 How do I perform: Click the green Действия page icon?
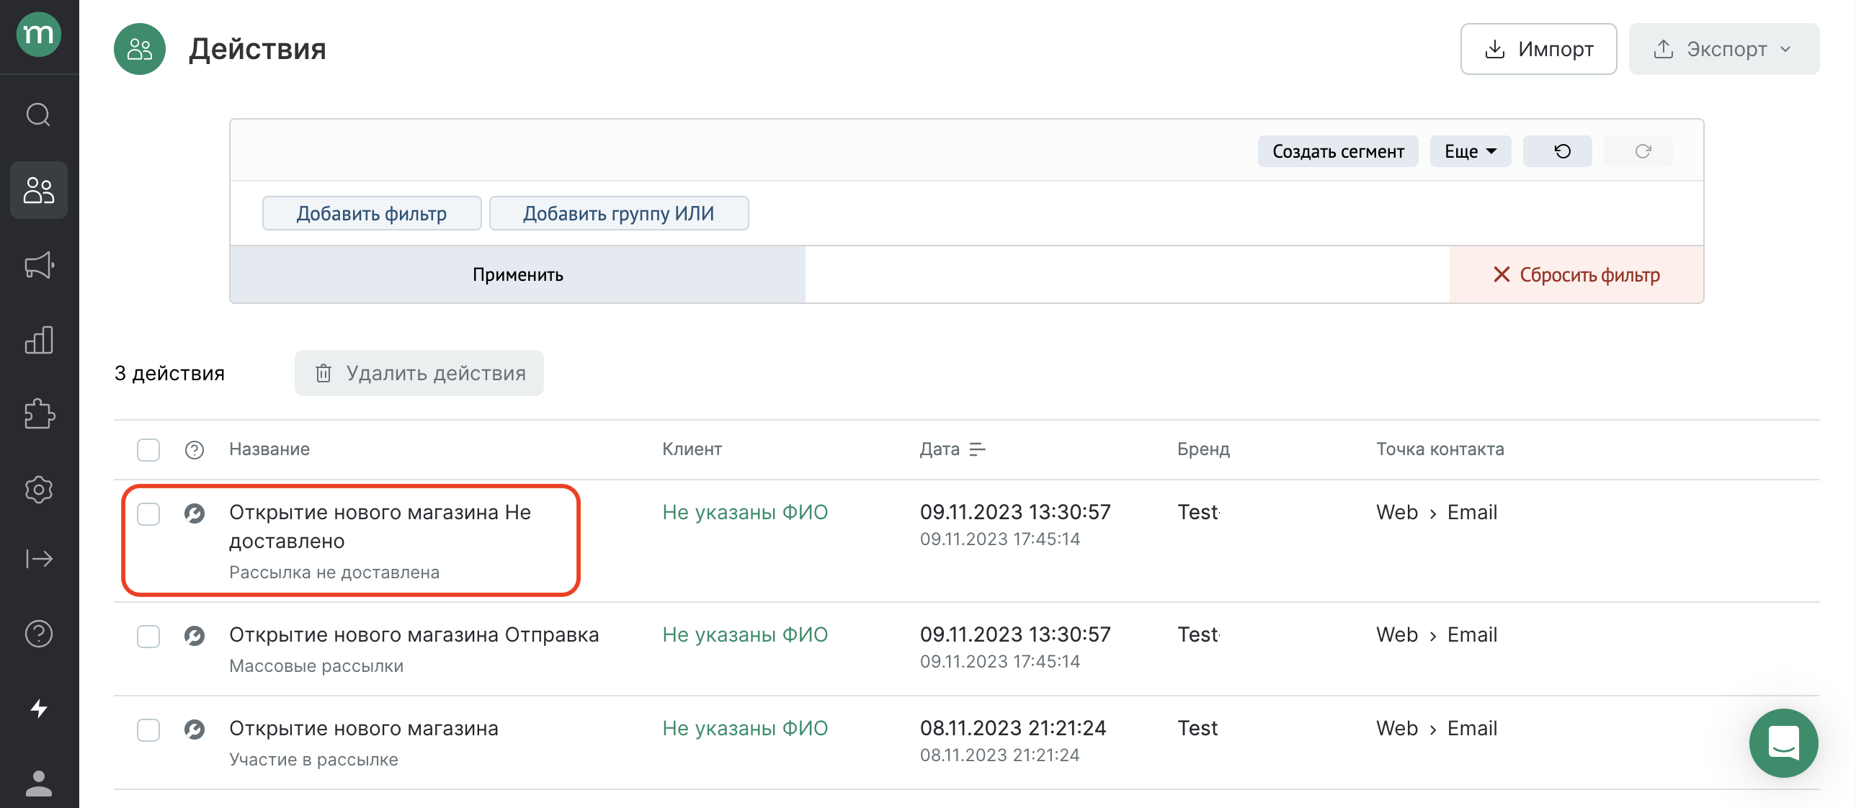[140, 49]
